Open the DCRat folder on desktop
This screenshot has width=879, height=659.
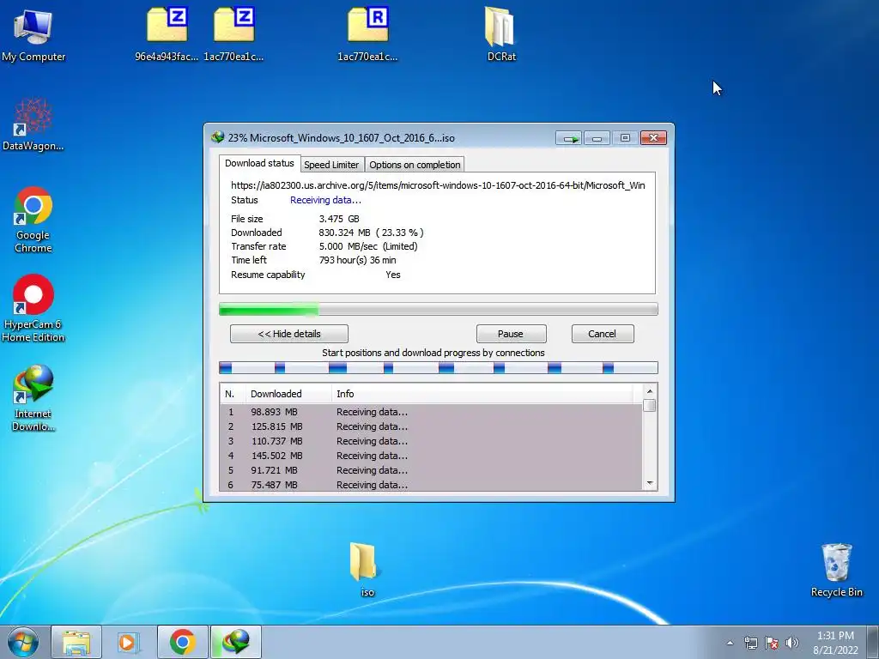coord(500,33)
